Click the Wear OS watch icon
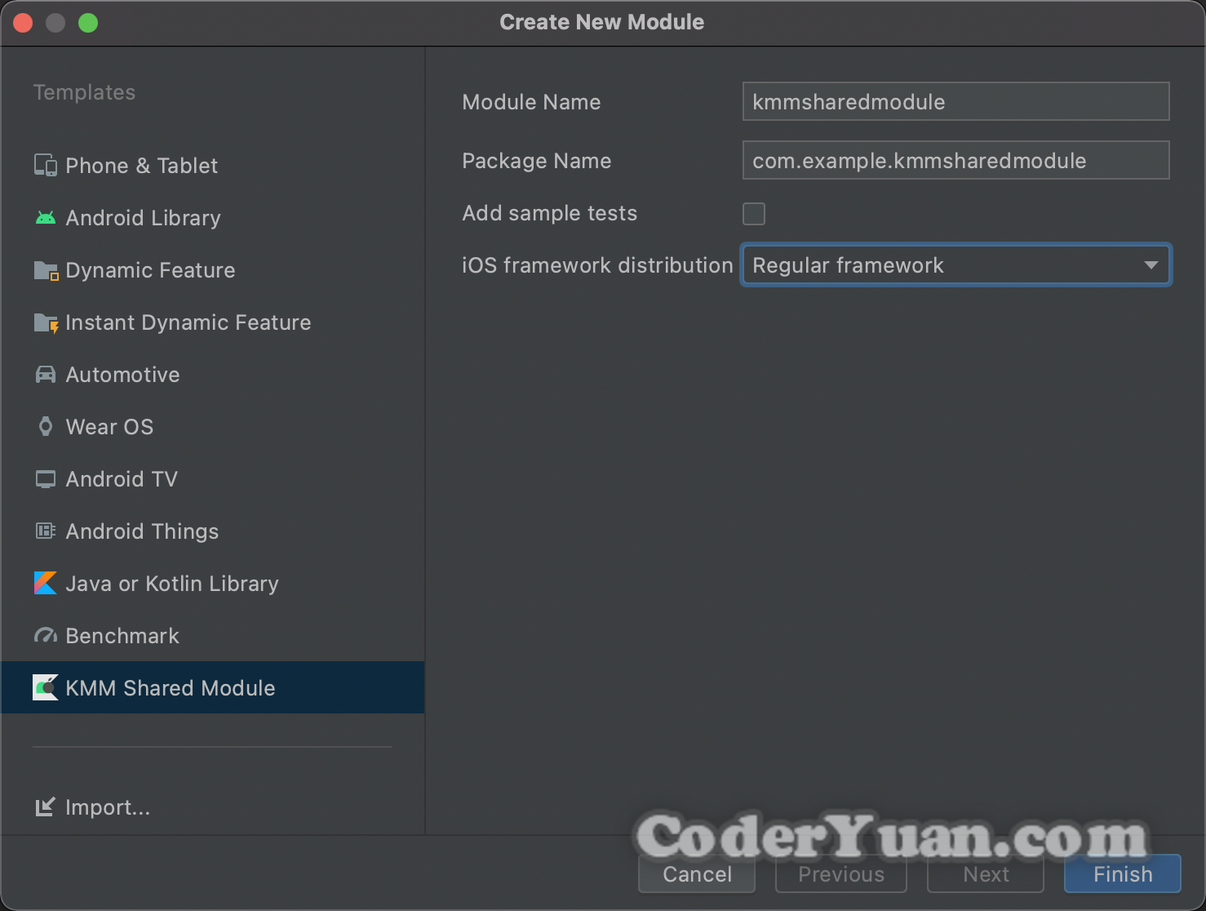Image resolution: width=1206 pixels, height=911 pixels. pos(46,427)
